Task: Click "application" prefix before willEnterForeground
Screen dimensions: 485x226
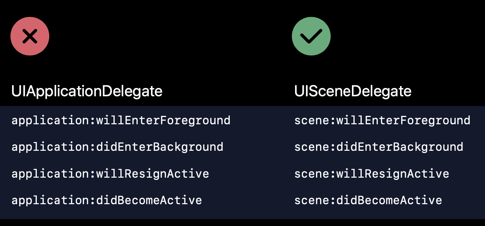Action: 50,121
